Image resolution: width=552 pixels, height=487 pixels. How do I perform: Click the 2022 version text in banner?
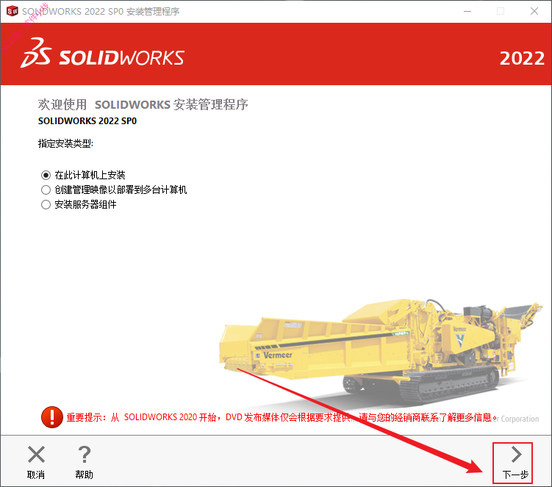(x=522, y=59)
